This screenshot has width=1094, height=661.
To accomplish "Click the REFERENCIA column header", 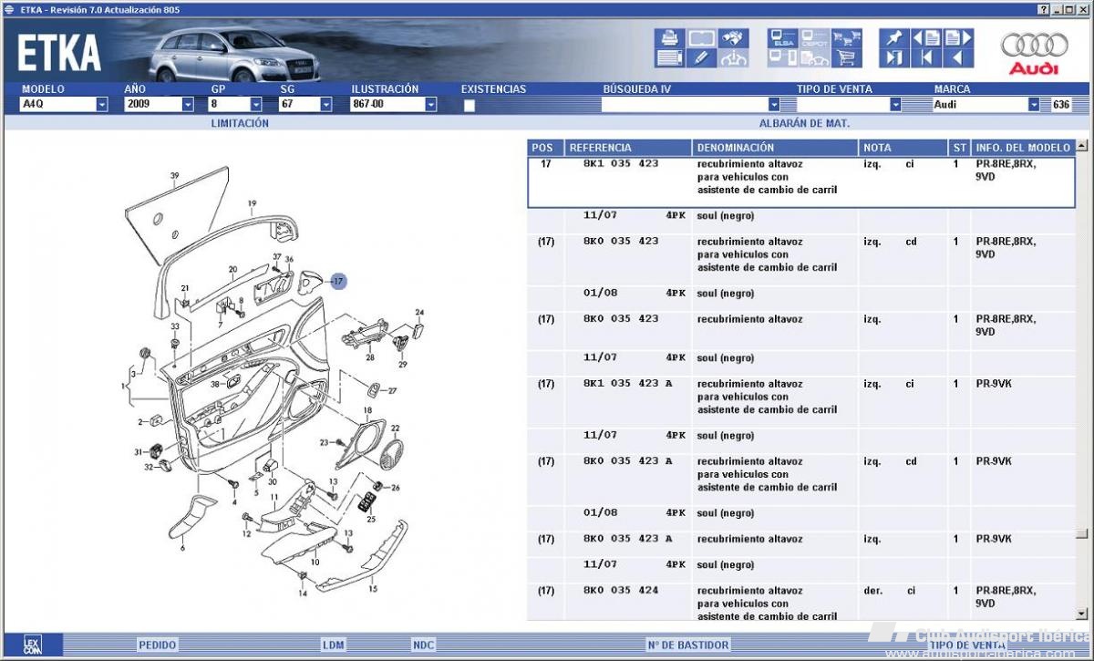I will 628,148.
